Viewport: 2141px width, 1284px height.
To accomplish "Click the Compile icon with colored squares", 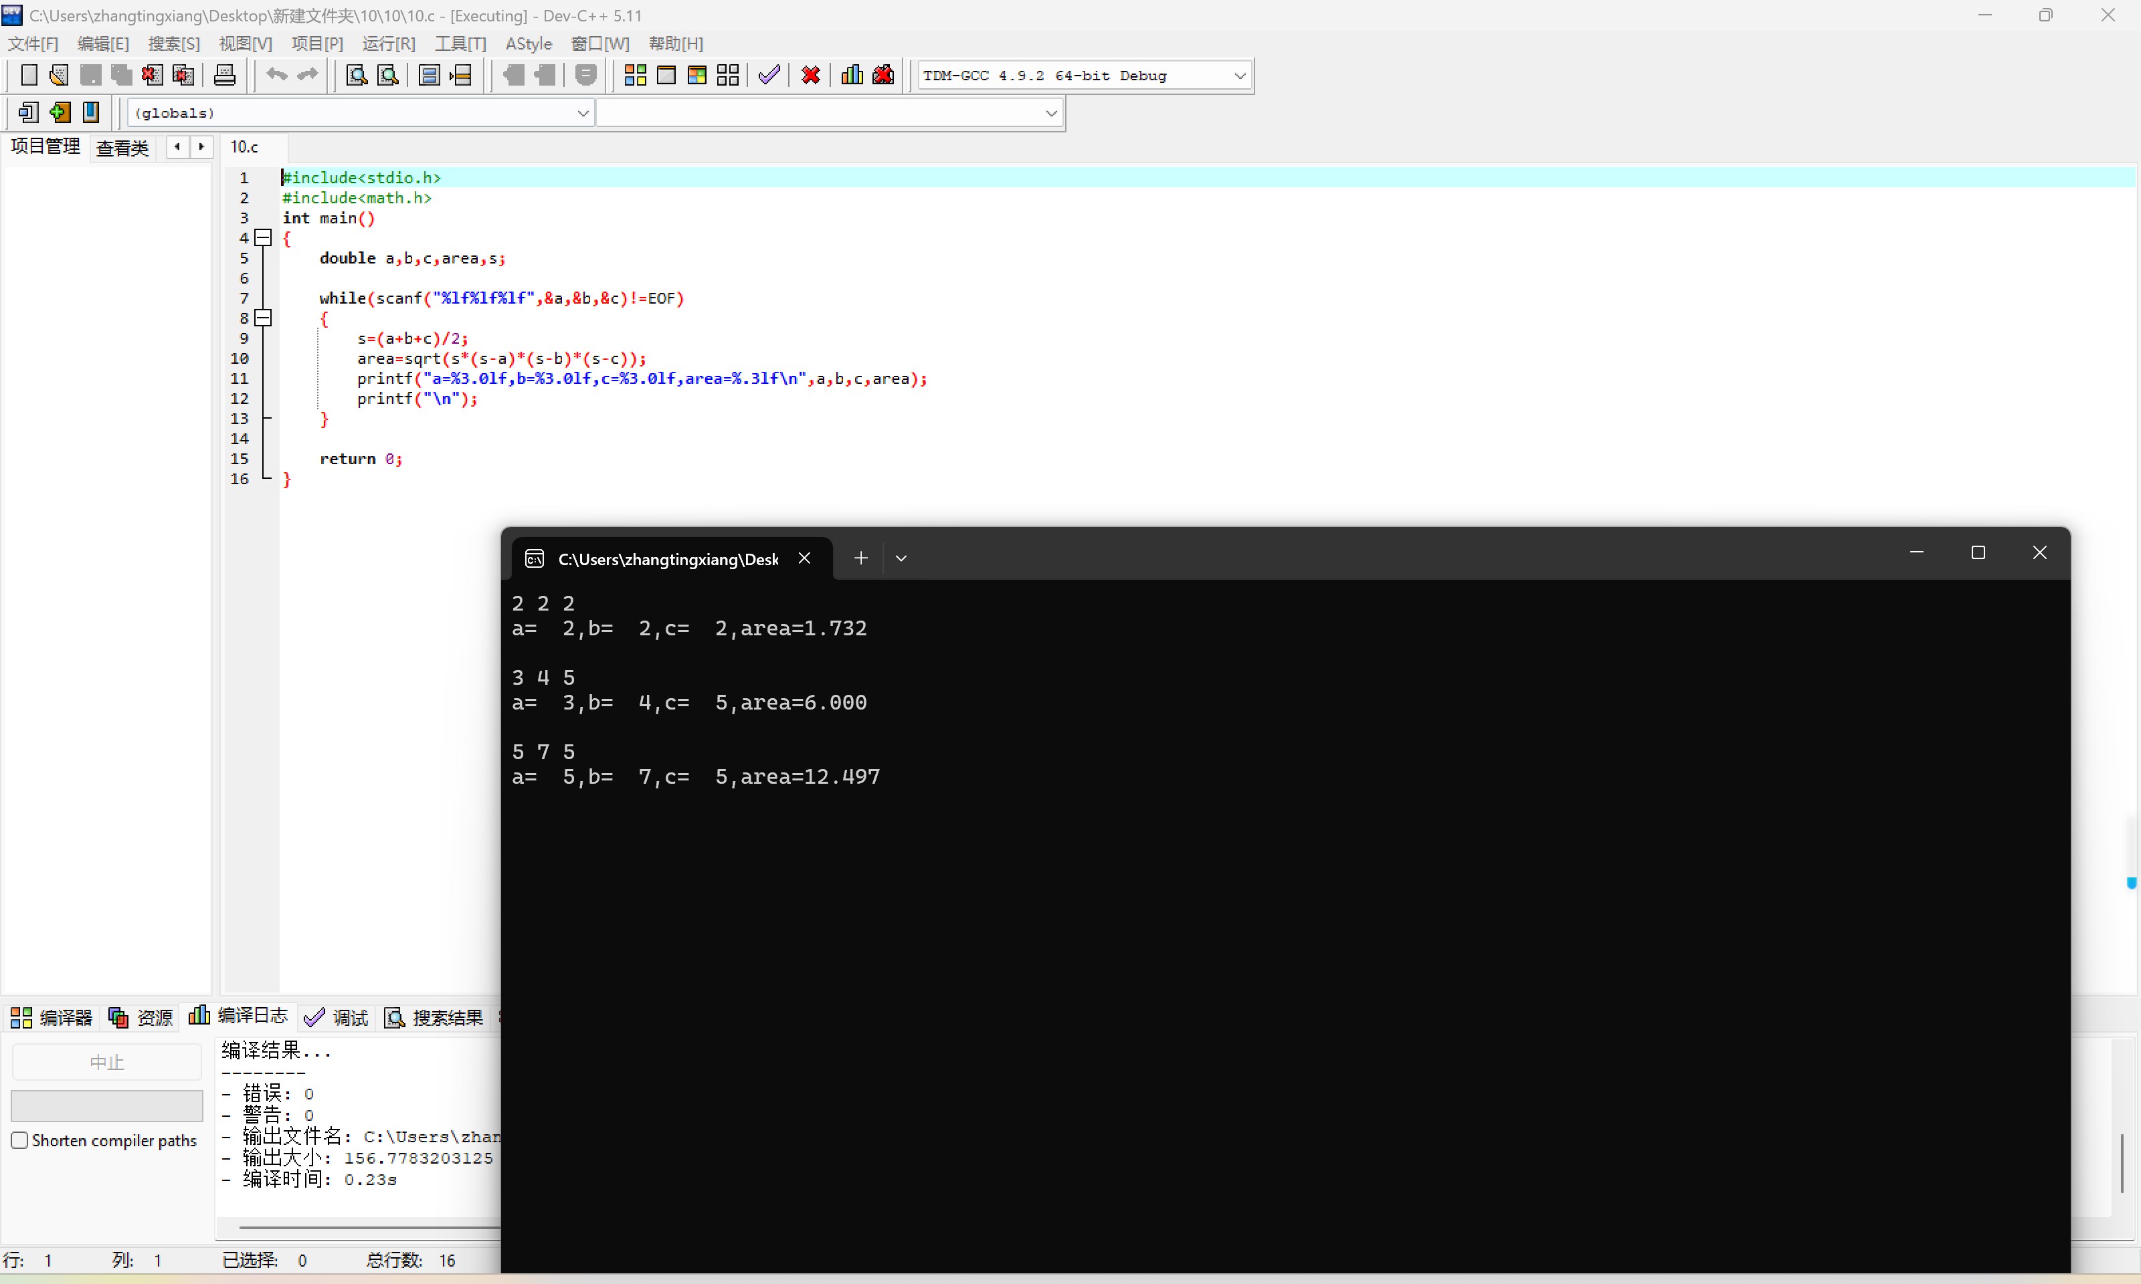I will [x=635, y=76].
